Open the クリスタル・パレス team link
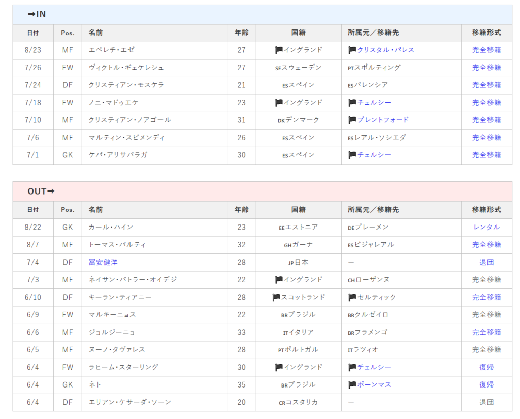This screenshot has height=419, width=520. (385, 50)
